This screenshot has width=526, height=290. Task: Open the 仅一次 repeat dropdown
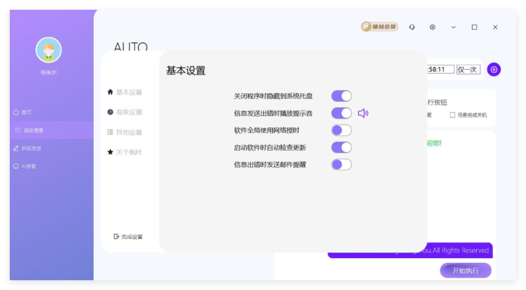click(x=468, y=69)
